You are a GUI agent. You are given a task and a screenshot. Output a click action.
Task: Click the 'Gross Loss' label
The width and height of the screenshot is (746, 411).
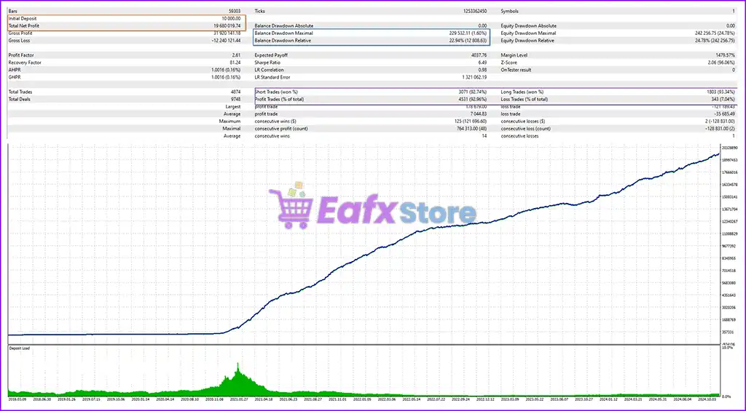pos(19,41)
